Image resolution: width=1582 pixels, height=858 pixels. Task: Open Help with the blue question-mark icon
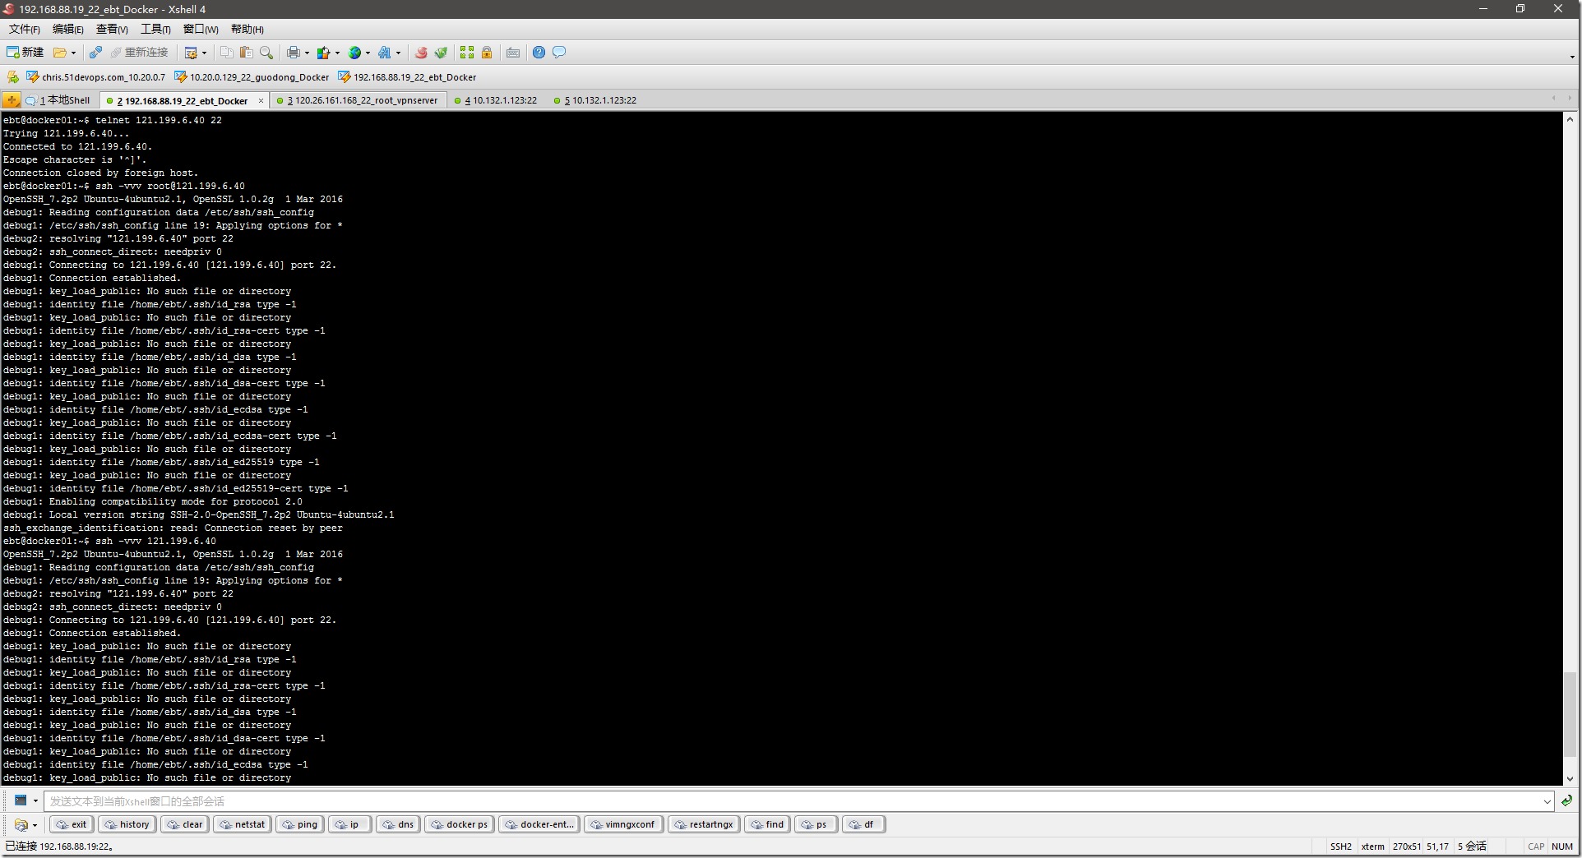(539, 53)
